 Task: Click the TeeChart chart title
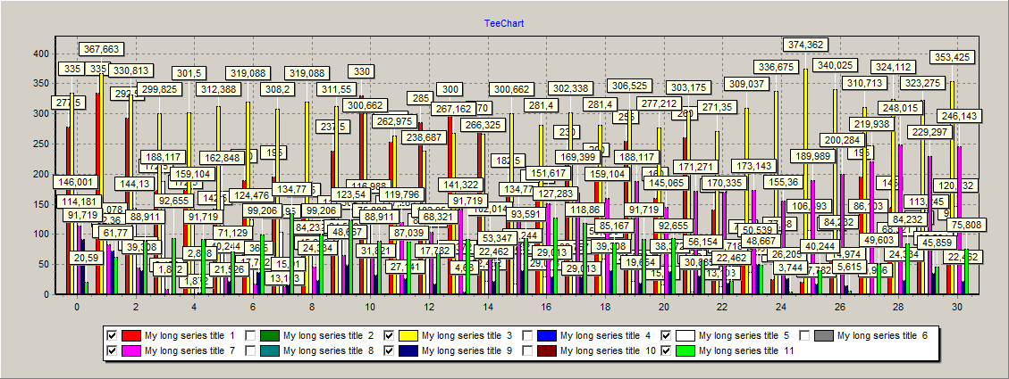(x=504, y=23)
